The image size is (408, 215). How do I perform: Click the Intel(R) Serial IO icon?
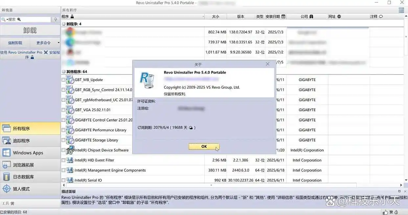(70, 180)
